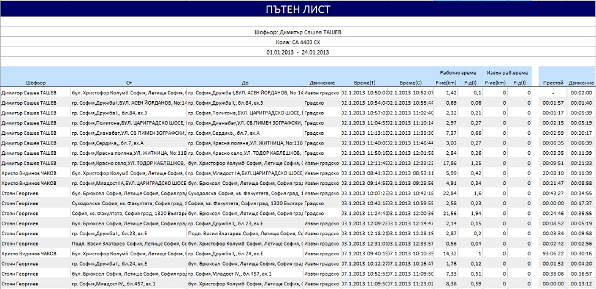Select origin cell гр. София,Дружба I,, бл.84, вх.3
This screenshot has width=596, height=289.
[x=110, y=113]
